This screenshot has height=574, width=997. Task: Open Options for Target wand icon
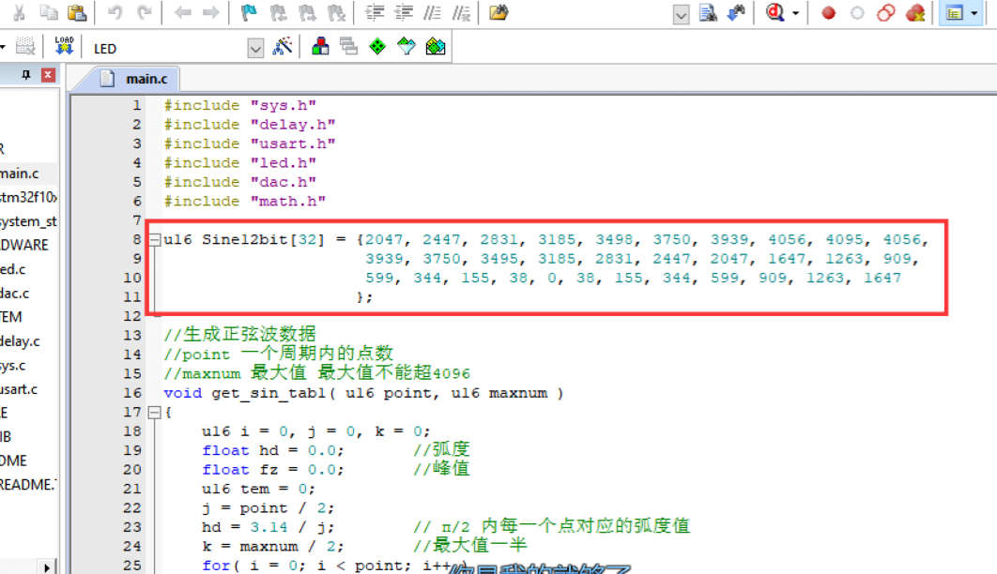[x=283, y=46]
